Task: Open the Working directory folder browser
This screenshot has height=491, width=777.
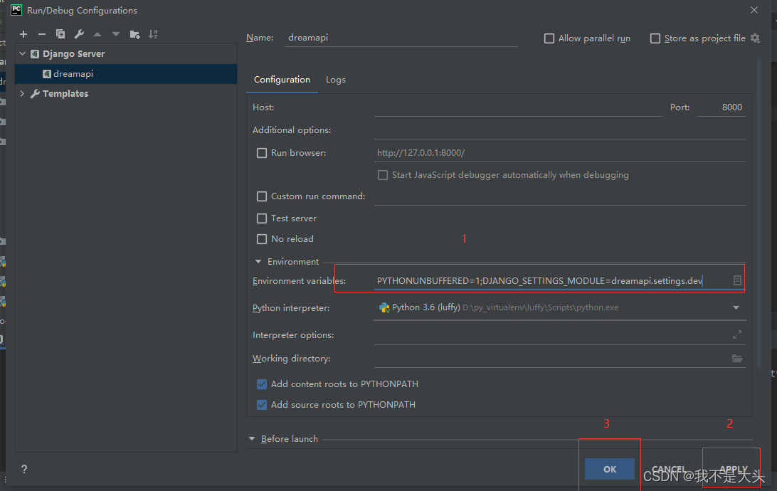Action: tap(737, 358)
